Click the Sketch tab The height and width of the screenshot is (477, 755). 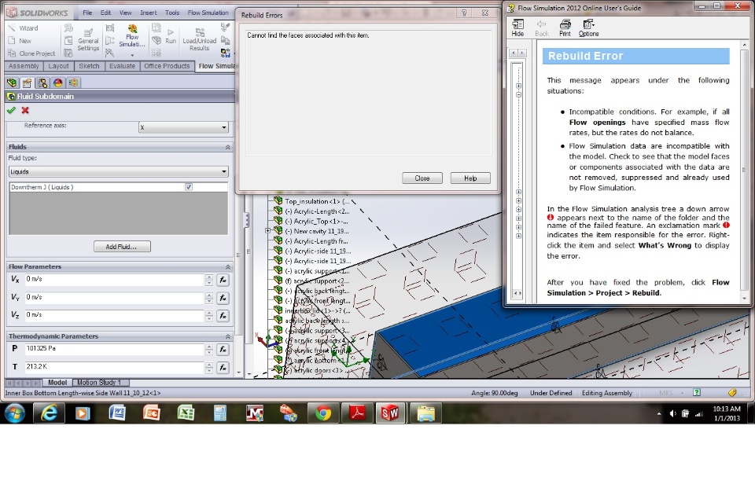point(89,66)
